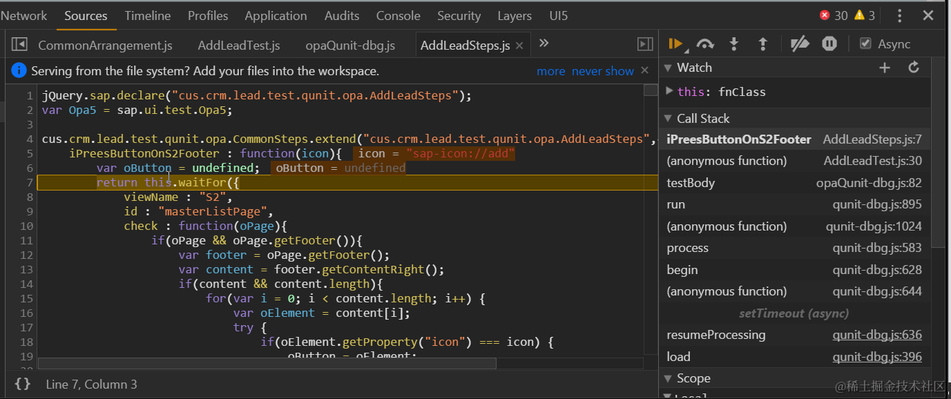Image resolution: width=951 pixels, height=399 pixels.
Task: Select the testBody call stack frame
Action: tap(794, 183)
